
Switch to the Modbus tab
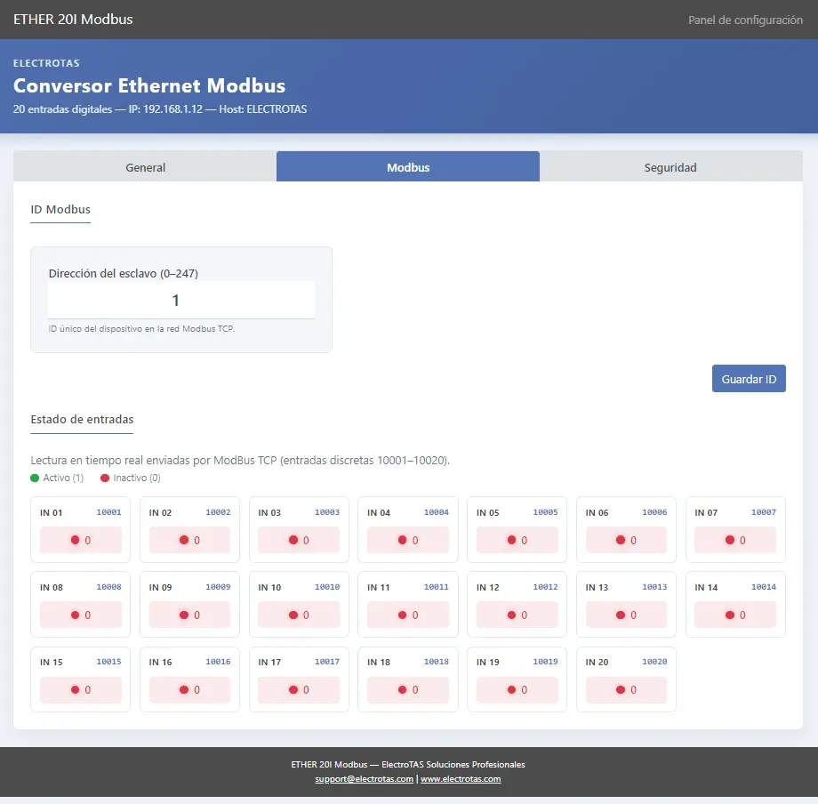coord(408,167)
